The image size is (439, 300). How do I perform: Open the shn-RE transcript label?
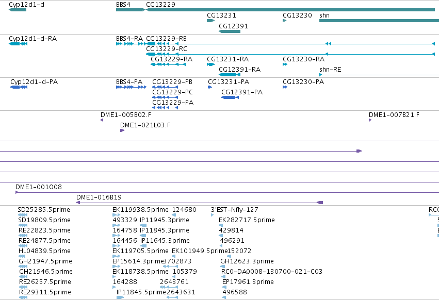330,70
